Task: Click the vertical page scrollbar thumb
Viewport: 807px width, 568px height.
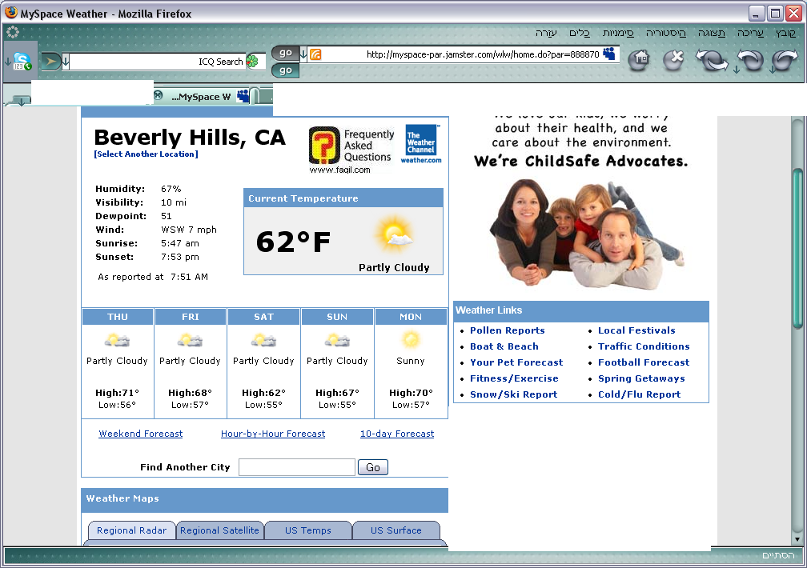Action: (x=797, y=248)
